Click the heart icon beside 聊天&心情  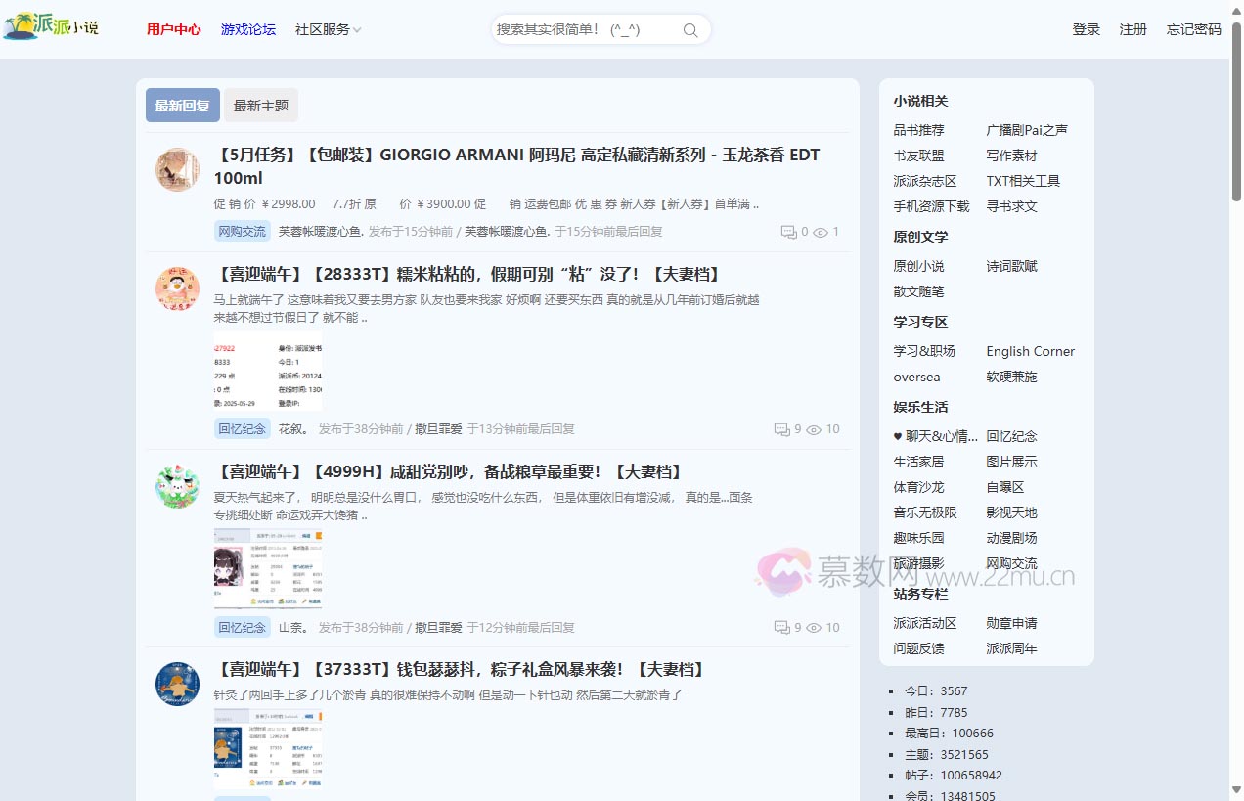(x=896, y=436)
